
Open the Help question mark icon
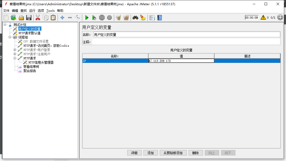click(160, 18)
